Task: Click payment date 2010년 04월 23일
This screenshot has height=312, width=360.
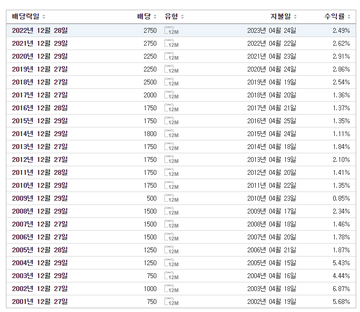Action: (271, 198)
